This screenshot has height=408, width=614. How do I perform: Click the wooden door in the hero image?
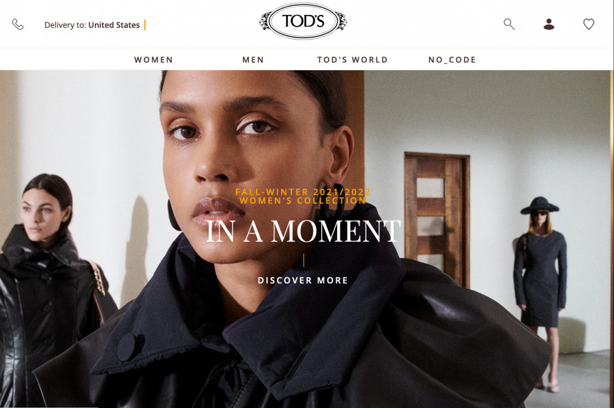437,219
